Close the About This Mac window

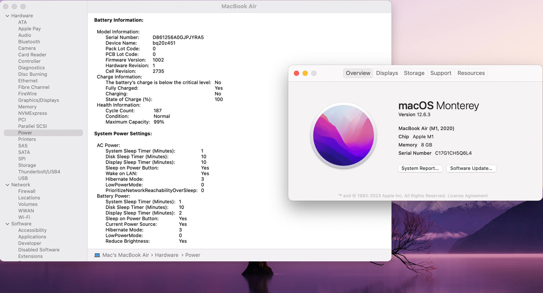click(296, 73)
